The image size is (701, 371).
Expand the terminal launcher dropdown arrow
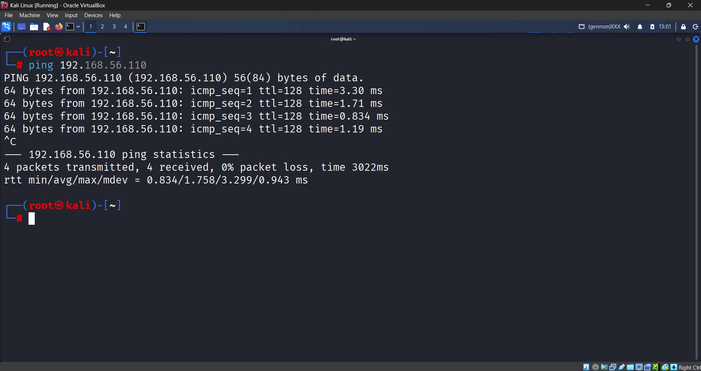[x=78, y=27]
